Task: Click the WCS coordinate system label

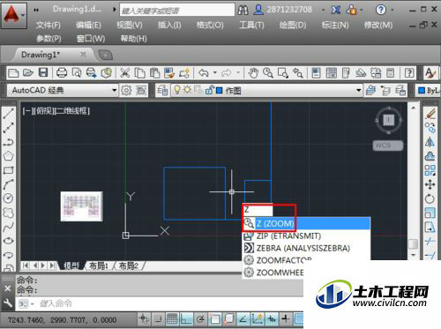Action: pos(388,146)
